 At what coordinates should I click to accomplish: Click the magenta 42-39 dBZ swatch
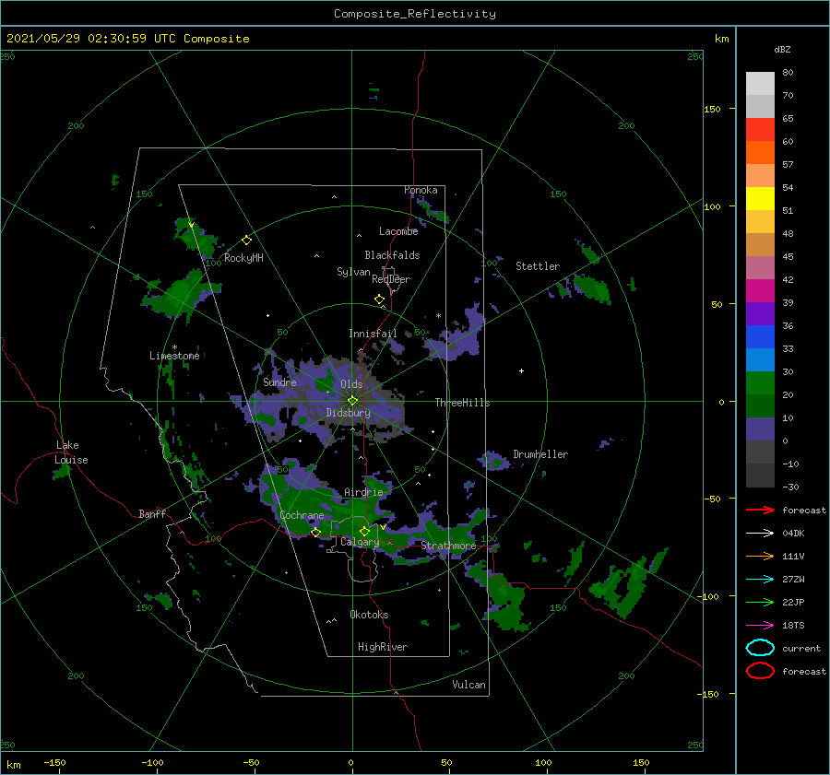760,291
